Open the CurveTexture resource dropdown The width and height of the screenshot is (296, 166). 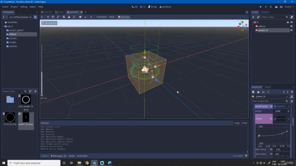[x=289, y=107]
